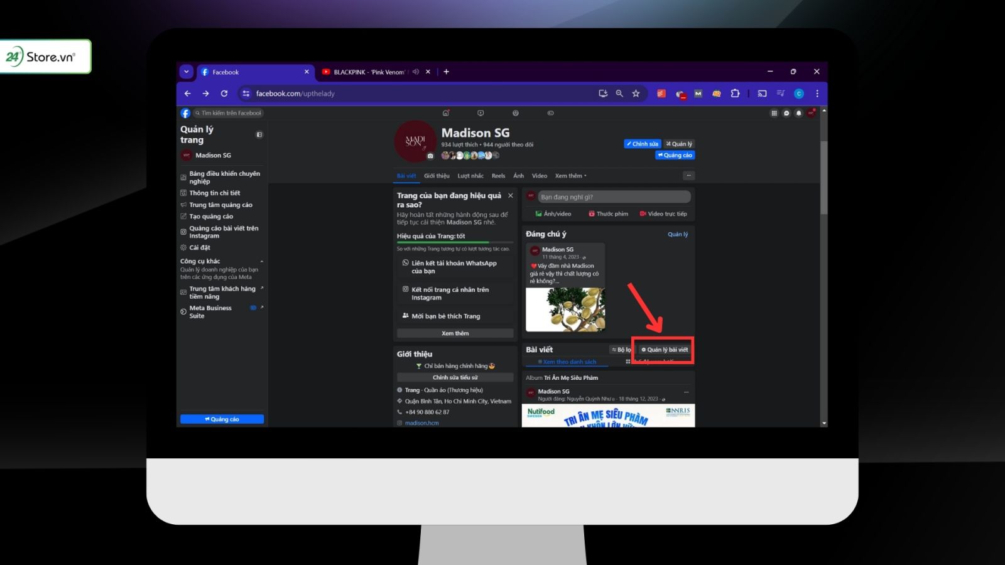Collapse the Quản lý trang sidebar icon
Viewport: 1005px width, 565px height.
coord(259,134)
